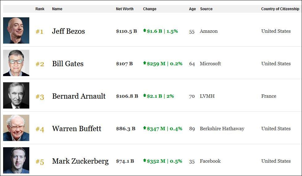
Task: Click the #4 rank number
Action: [40, 129]
